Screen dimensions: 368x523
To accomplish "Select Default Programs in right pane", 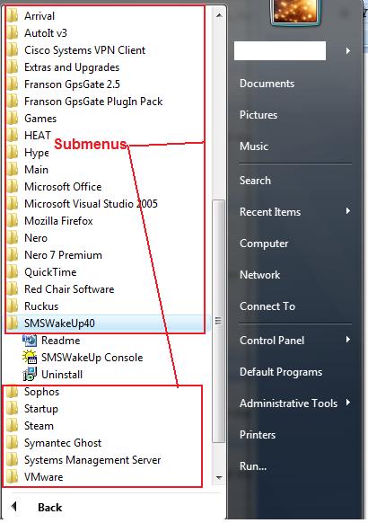I will [x=281, y=372].
